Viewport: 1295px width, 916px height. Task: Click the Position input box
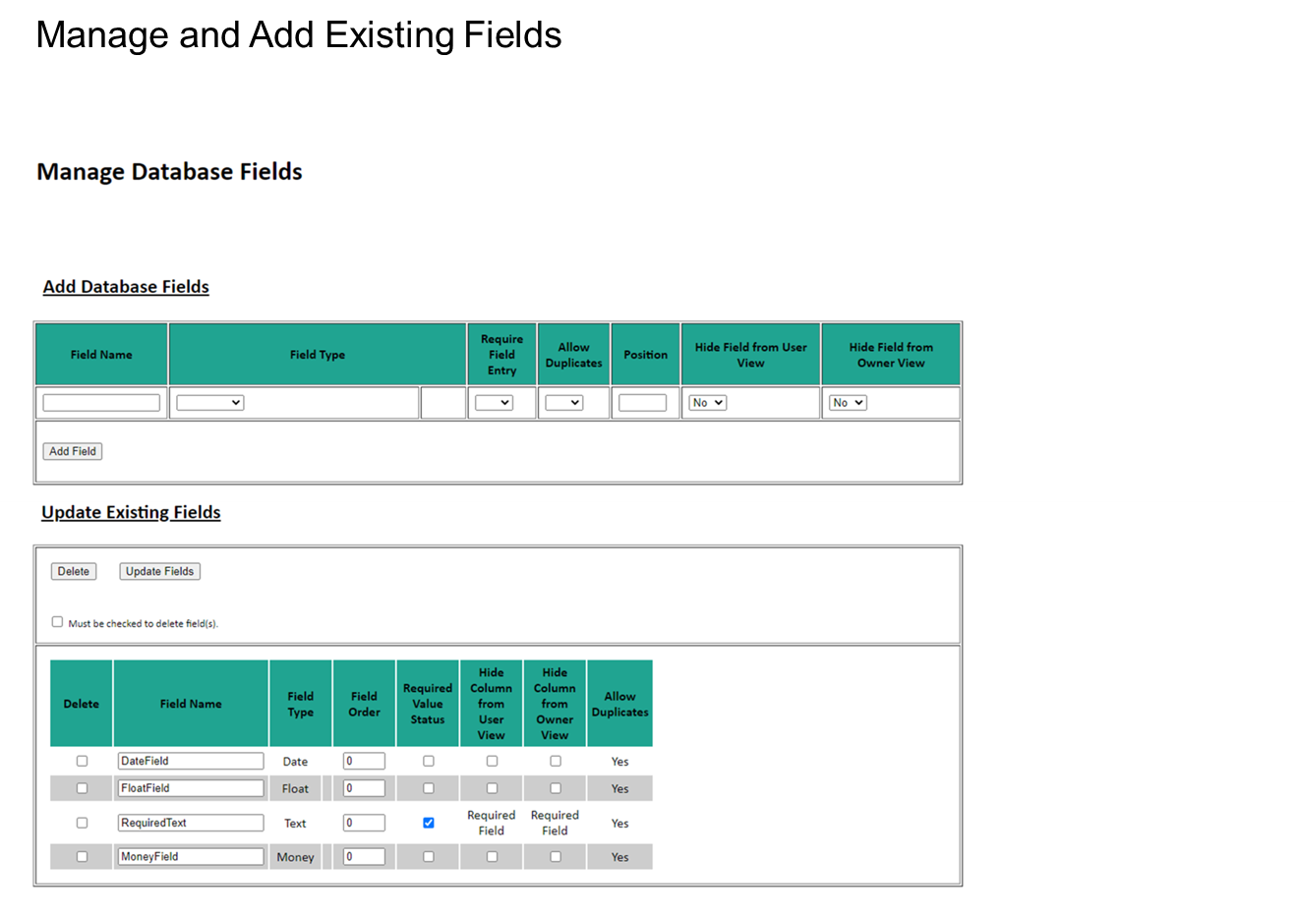[642, 403]
